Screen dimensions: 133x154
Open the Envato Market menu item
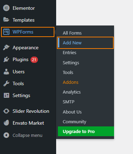click(28, 123)
